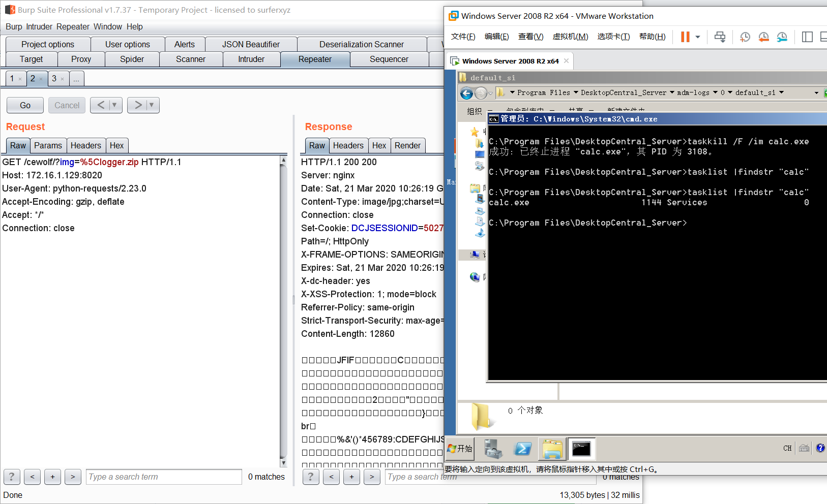Screen dimensions: 827x504
Task: Toggle the VMware library sidebar view icon
Action: coord(807,37)
